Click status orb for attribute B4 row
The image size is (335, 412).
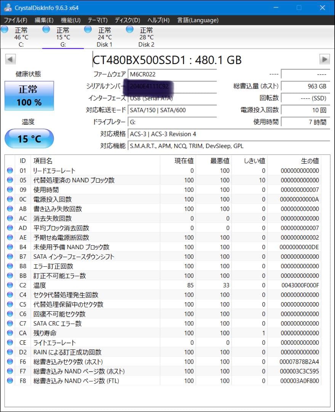pyautogui.click(x=10, y=247)
